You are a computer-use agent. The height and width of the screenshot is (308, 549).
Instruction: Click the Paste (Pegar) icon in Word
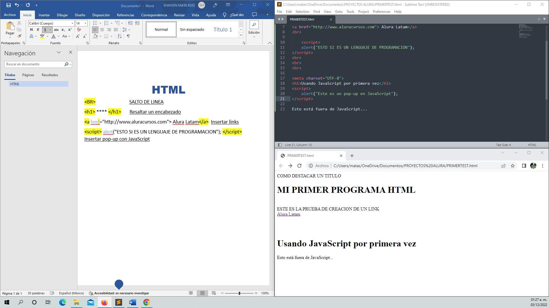pyautogui.click(x=10, y=27)
